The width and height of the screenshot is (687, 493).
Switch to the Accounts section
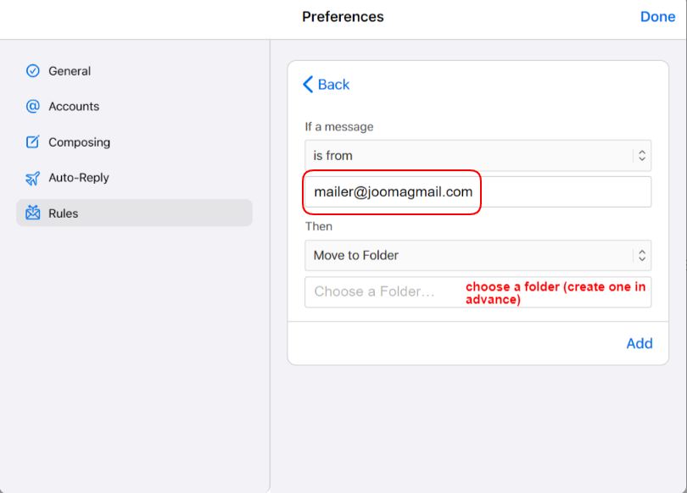tap(74, 107)
